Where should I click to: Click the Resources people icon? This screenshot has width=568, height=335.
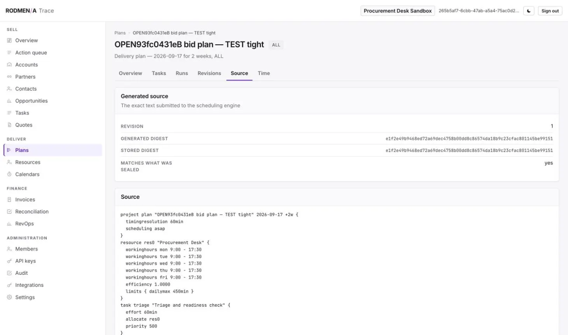[9, 162]
